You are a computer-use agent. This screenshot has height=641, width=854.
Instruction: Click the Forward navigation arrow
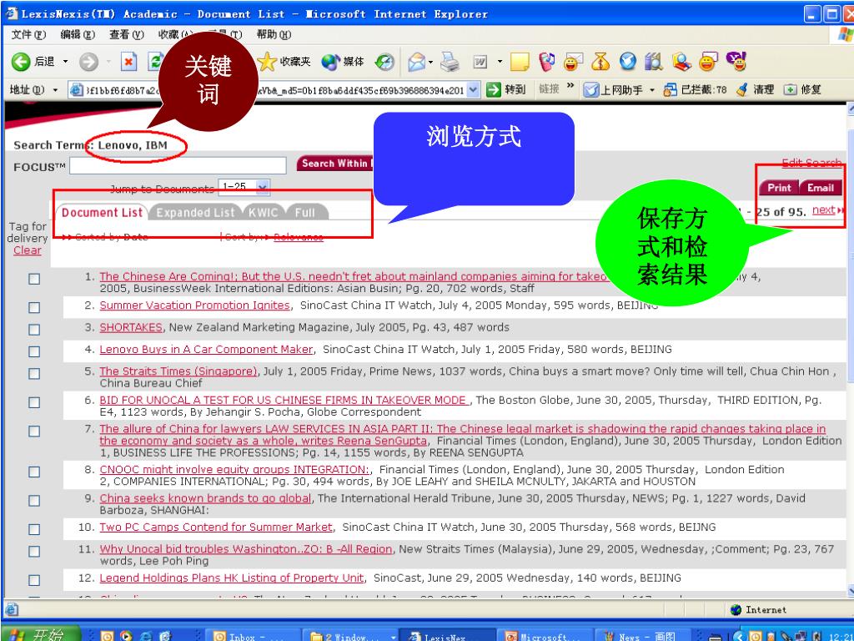88,62
